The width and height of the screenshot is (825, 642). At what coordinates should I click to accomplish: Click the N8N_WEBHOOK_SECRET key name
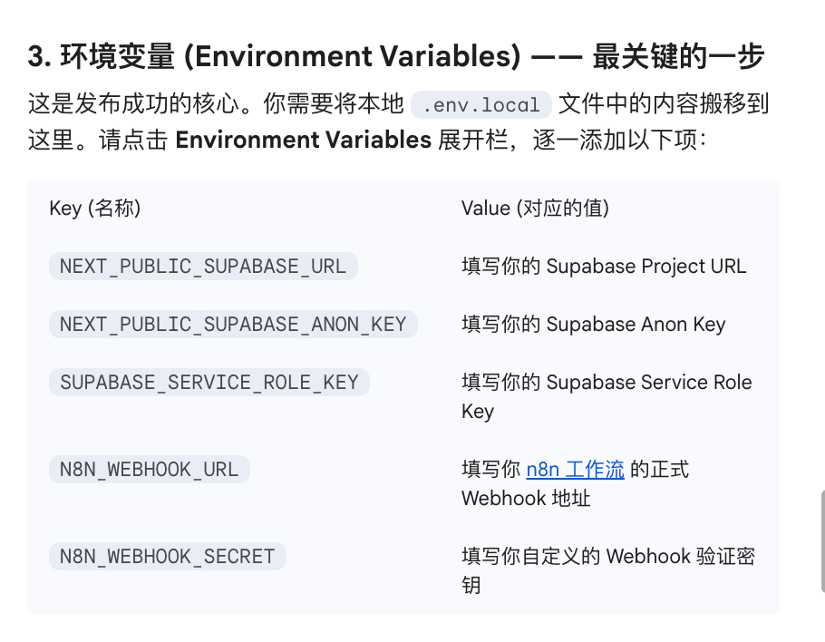point(167,556)
